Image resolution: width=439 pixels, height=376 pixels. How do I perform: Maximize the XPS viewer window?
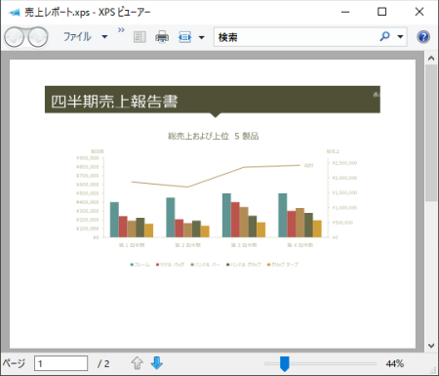tap(382, 12)
